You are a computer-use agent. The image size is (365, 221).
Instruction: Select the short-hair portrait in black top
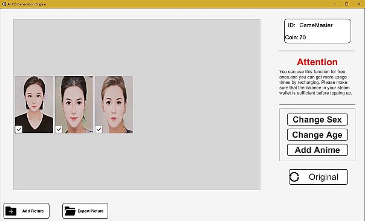tap(34, 104)
